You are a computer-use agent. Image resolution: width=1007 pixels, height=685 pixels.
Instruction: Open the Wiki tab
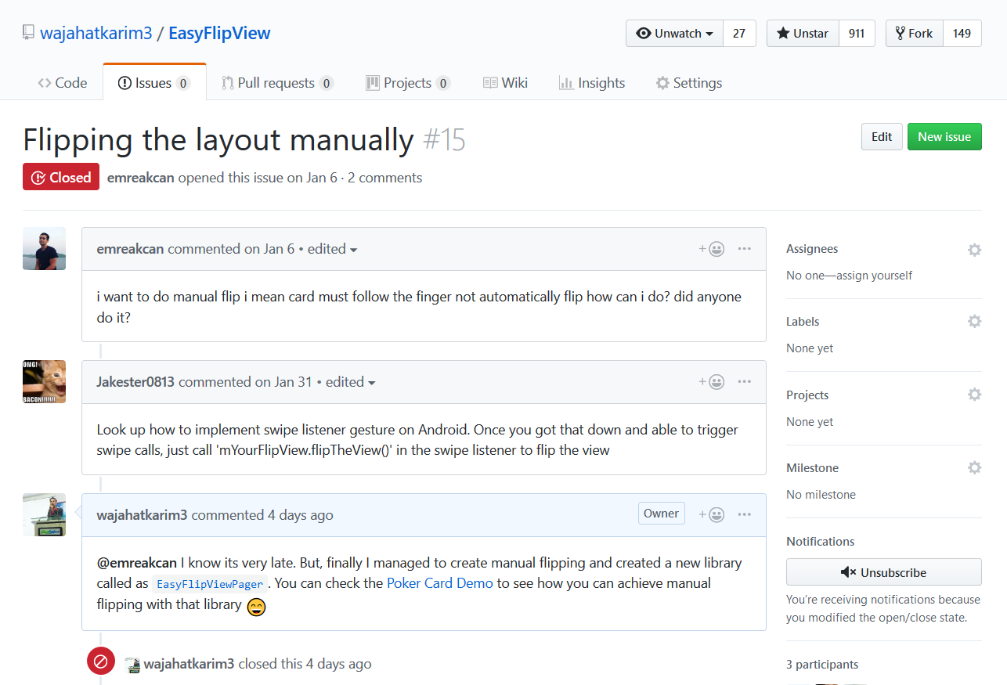(x=505, y=83)
